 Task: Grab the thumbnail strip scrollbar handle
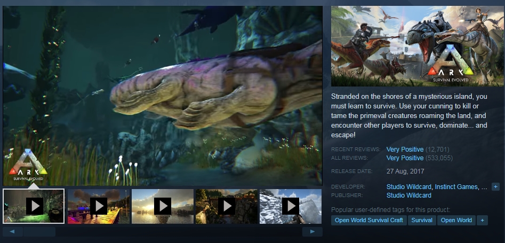[39, 232]
